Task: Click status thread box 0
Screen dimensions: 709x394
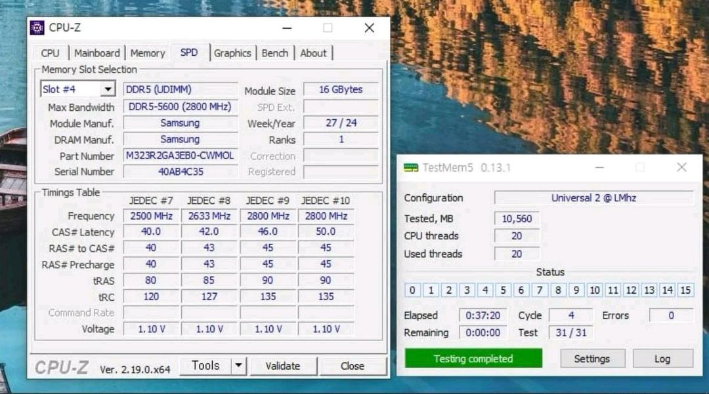Action: tap(412, 290)
